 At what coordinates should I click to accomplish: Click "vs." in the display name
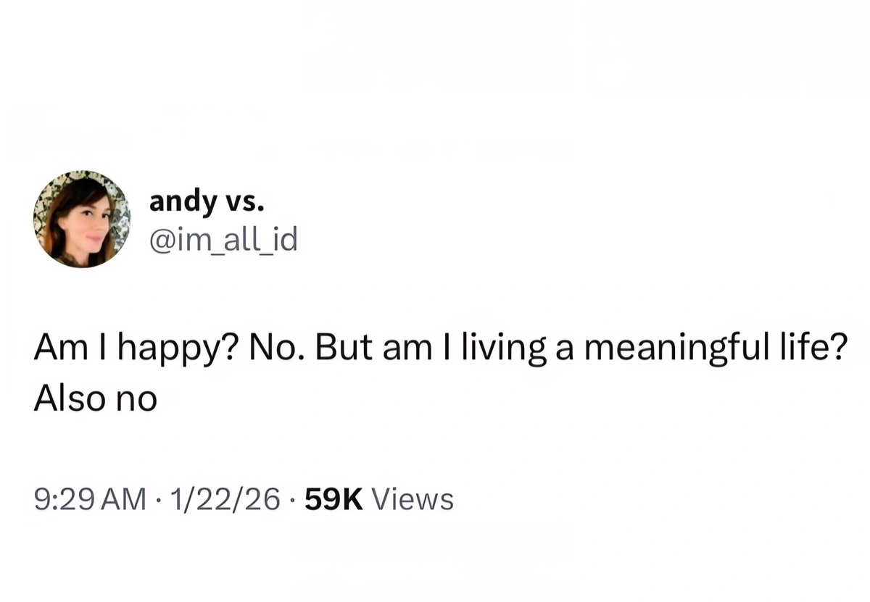(244, 202)
